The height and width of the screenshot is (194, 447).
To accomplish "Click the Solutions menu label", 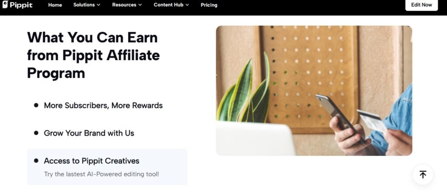I will (84, 5).
